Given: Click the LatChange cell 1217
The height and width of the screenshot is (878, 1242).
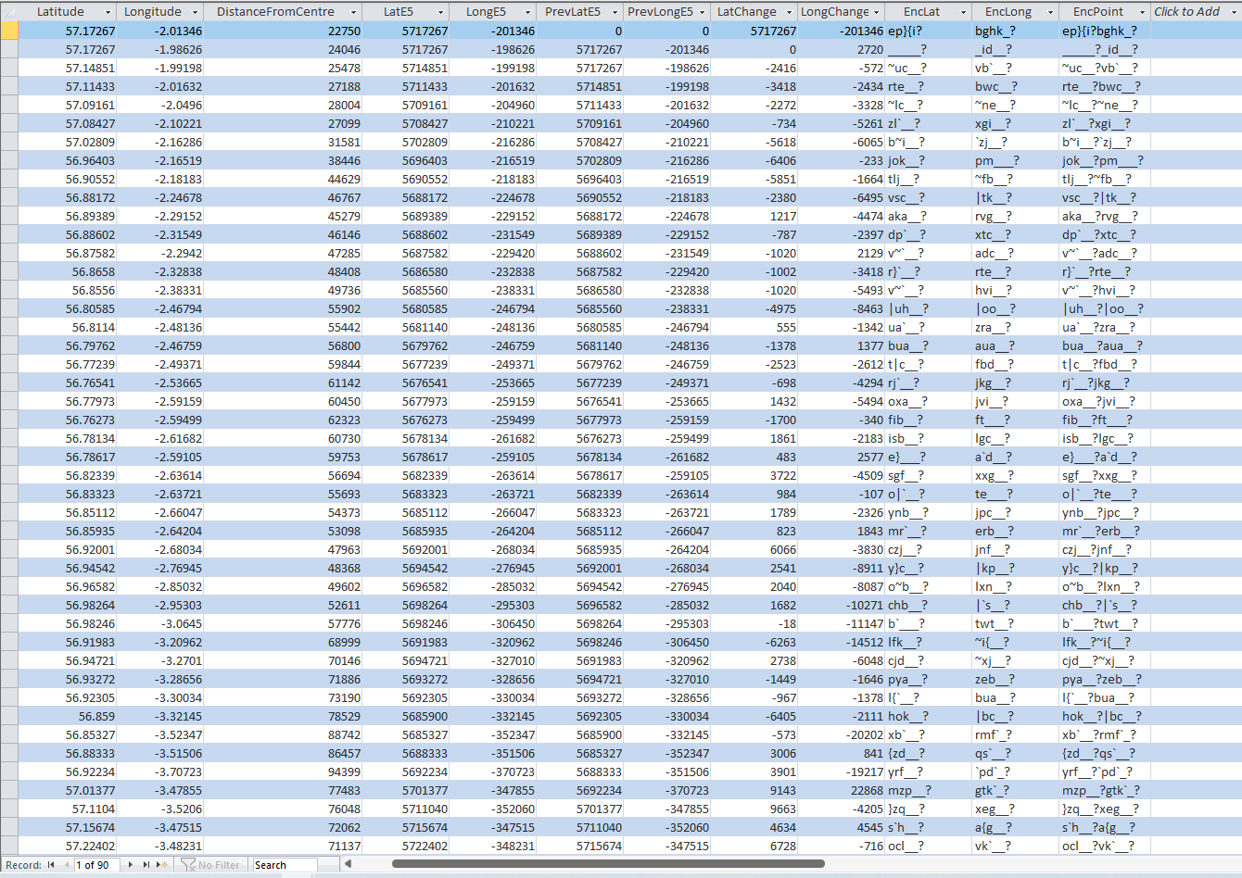Looking at the screenshot, I should pyautogui.click(x=756, y=216).
